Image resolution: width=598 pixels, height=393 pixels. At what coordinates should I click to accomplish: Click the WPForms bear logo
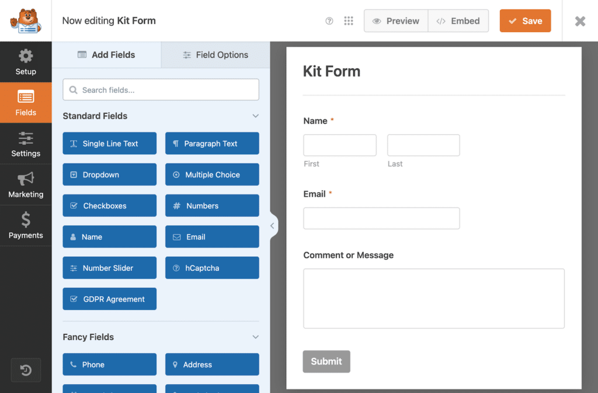click(x=26, y=20)
